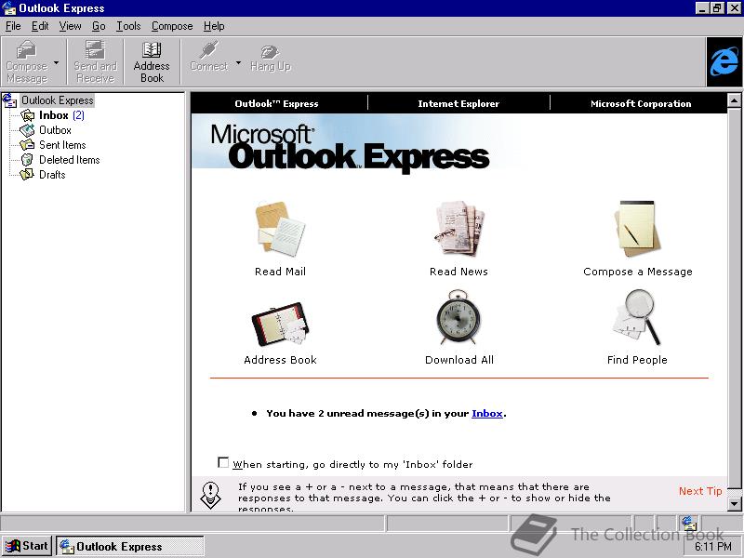Click the Outlook Express taskbar button
The height and width of the screenshot is (558, 744).
(130, 546)
